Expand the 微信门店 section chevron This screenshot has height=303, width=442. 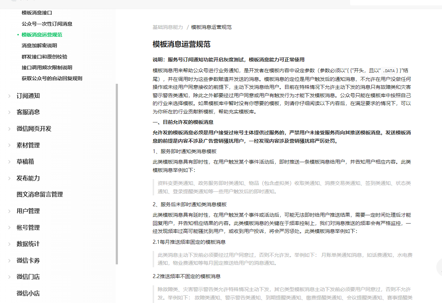click(x=9, y=277)
